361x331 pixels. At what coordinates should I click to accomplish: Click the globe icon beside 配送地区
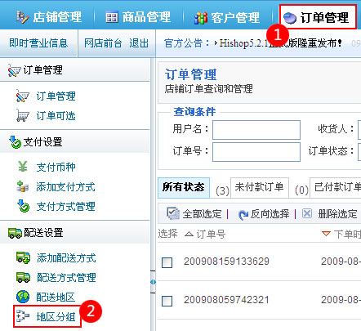click(23, 297)
